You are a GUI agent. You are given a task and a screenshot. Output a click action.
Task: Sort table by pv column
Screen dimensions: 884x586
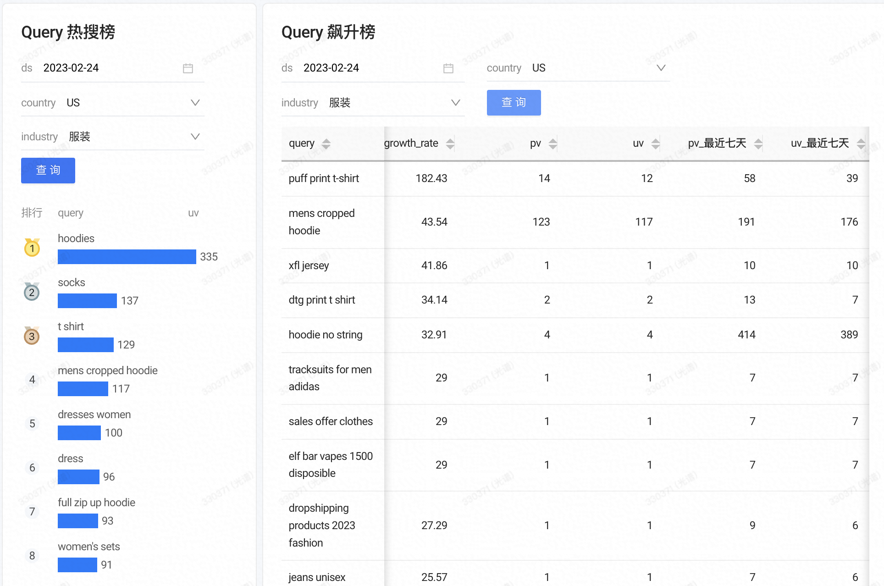coord(553,144)
